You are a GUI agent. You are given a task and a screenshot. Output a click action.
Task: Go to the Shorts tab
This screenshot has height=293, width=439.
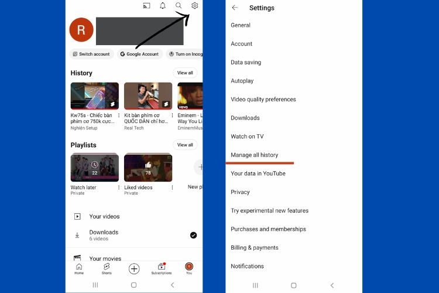[107, 269]
